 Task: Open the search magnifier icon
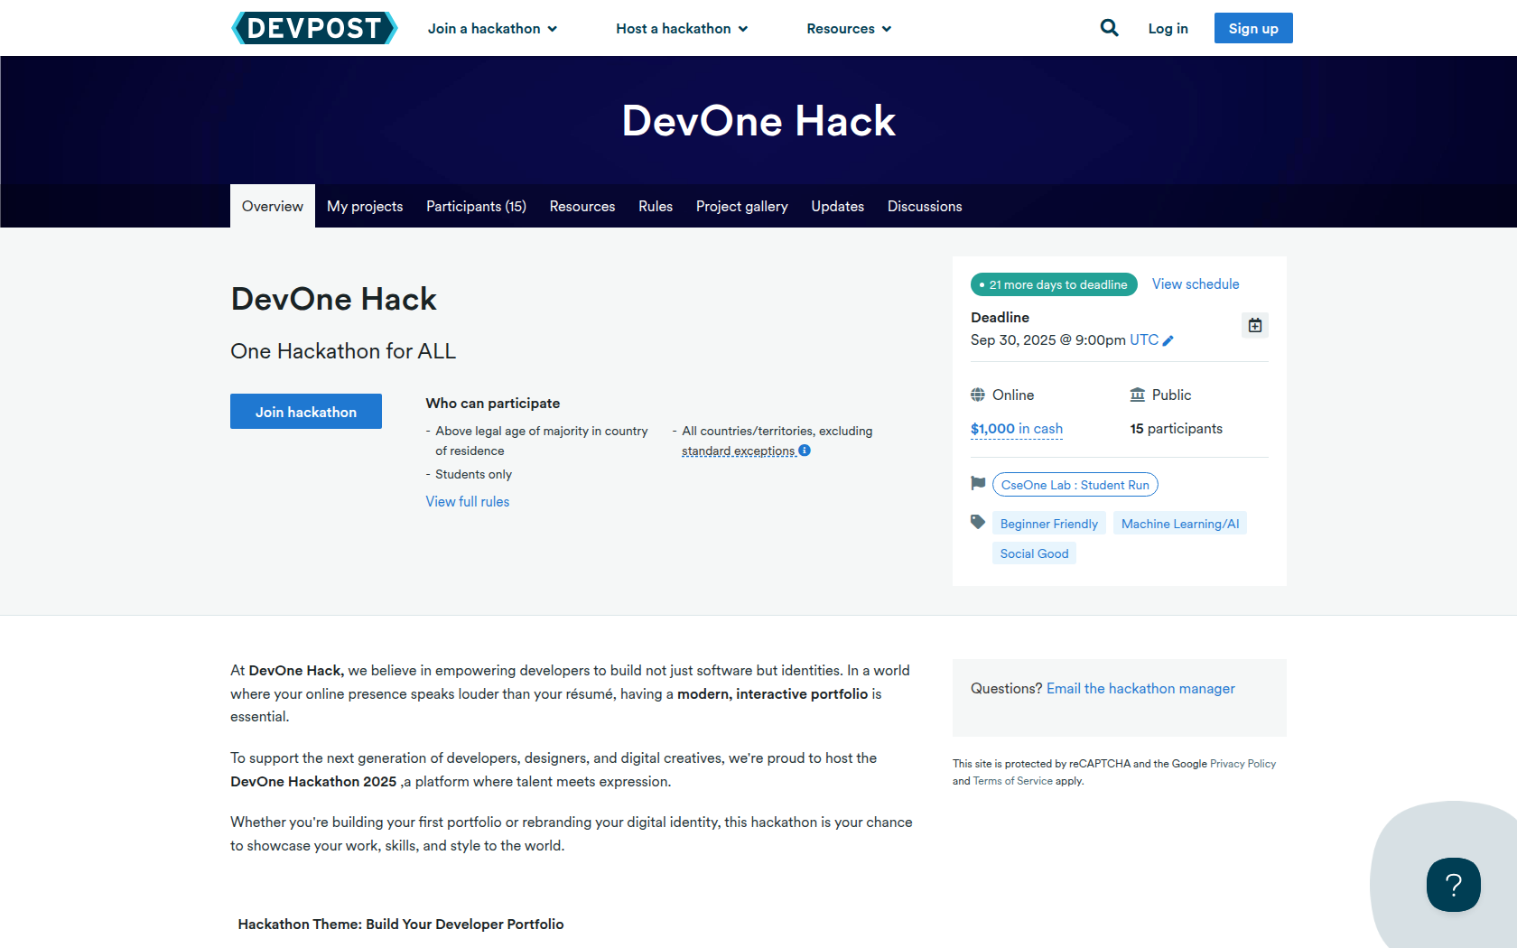[1109, 28]
